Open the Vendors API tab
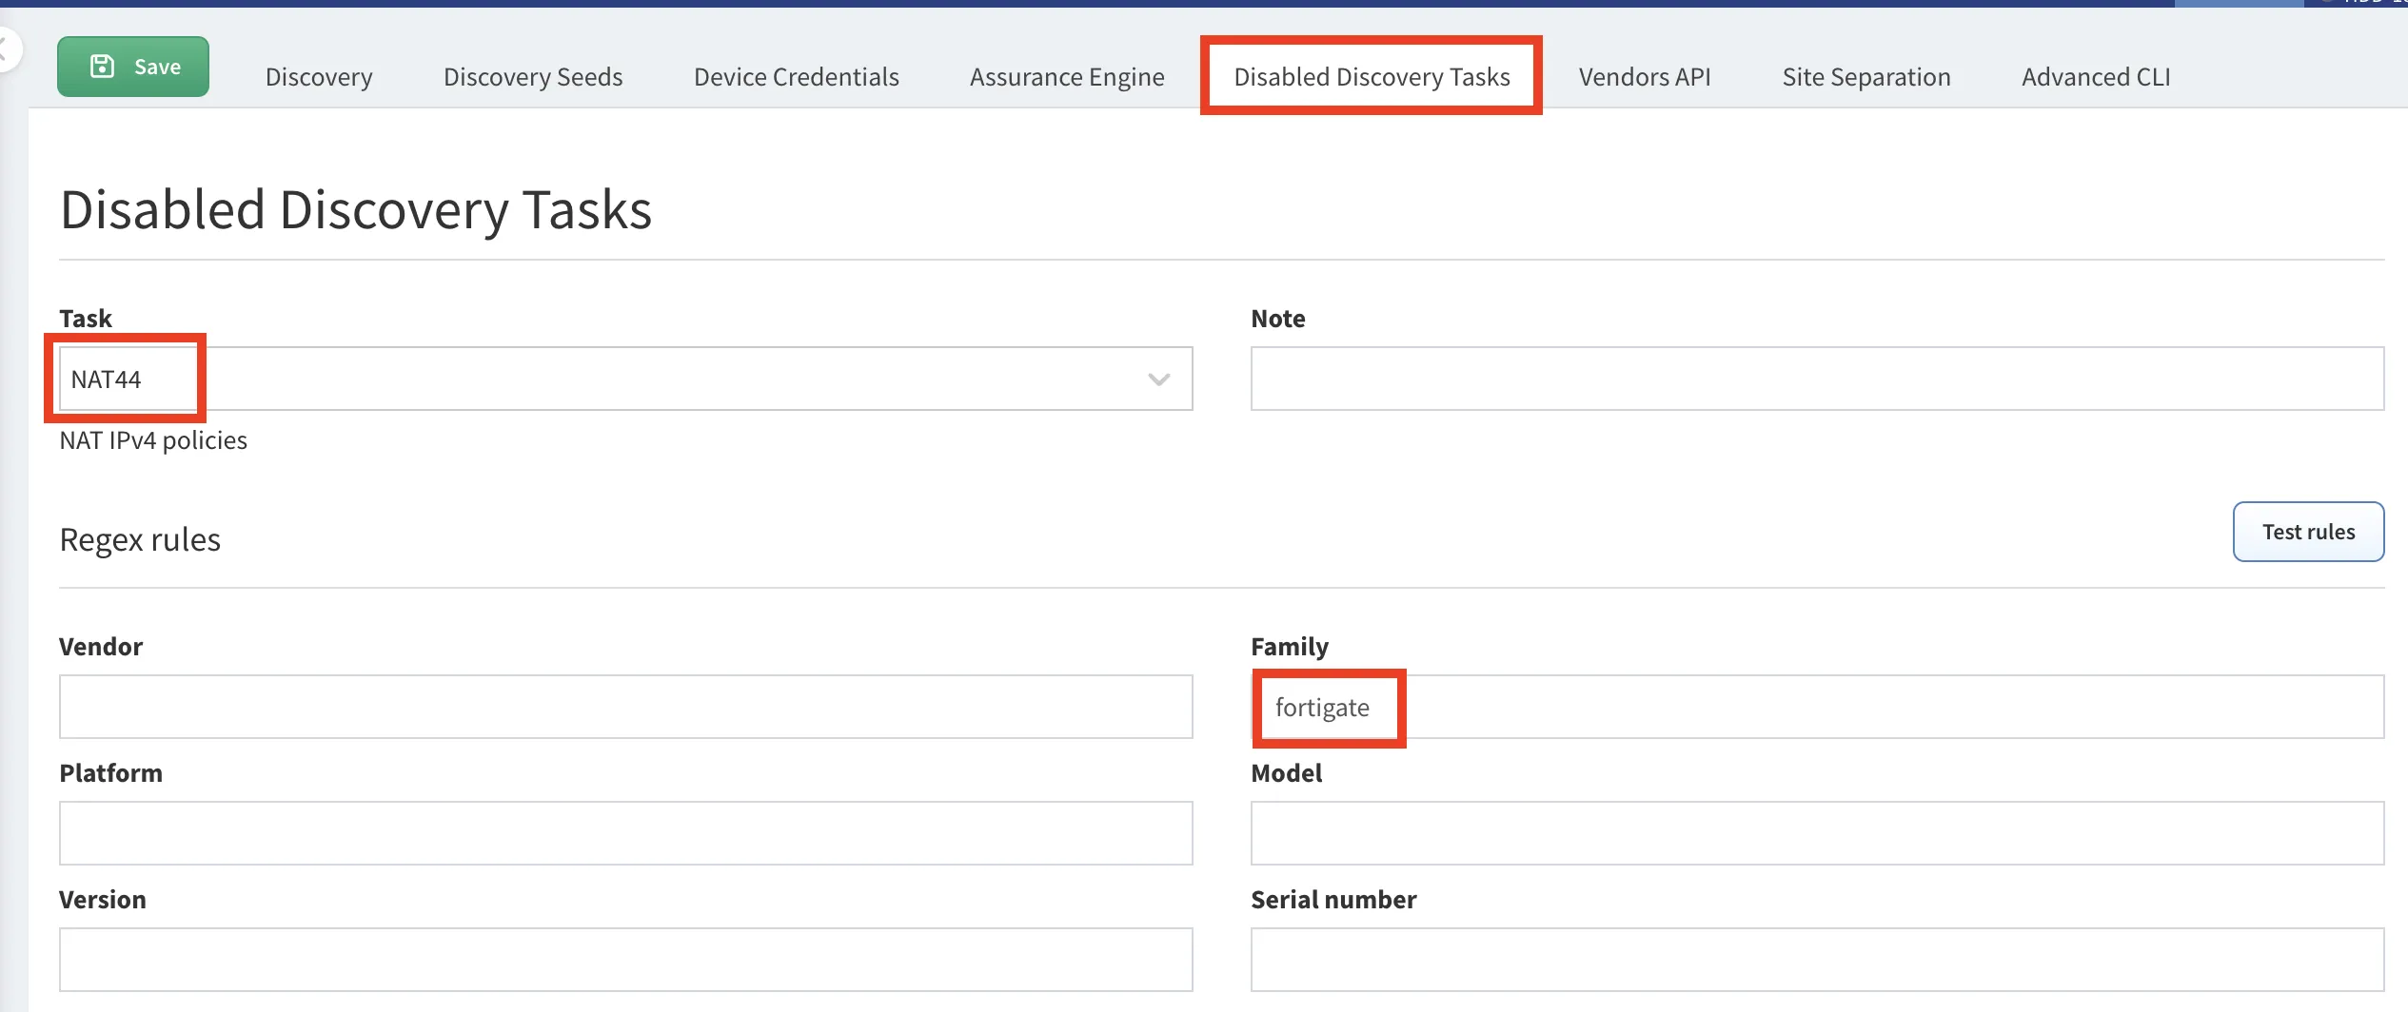Screen dimensions: 2408x1012 pyautogui.click(x=1644, y=77)
